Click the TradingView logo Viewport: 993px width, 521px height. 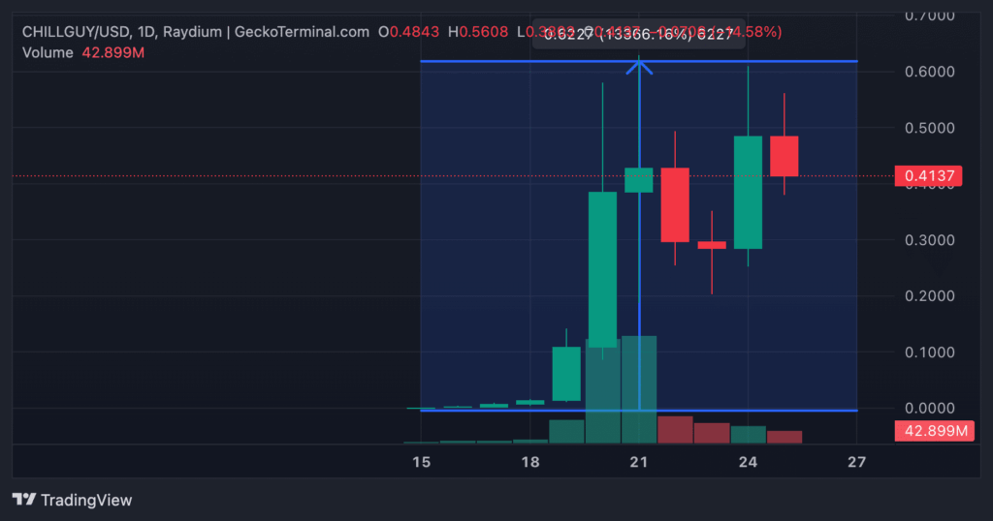coord(72,500)
